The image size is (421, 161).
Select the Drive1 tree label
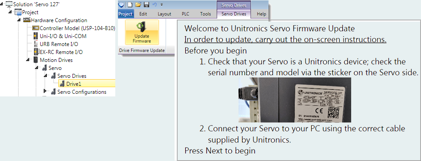point(74,84)
